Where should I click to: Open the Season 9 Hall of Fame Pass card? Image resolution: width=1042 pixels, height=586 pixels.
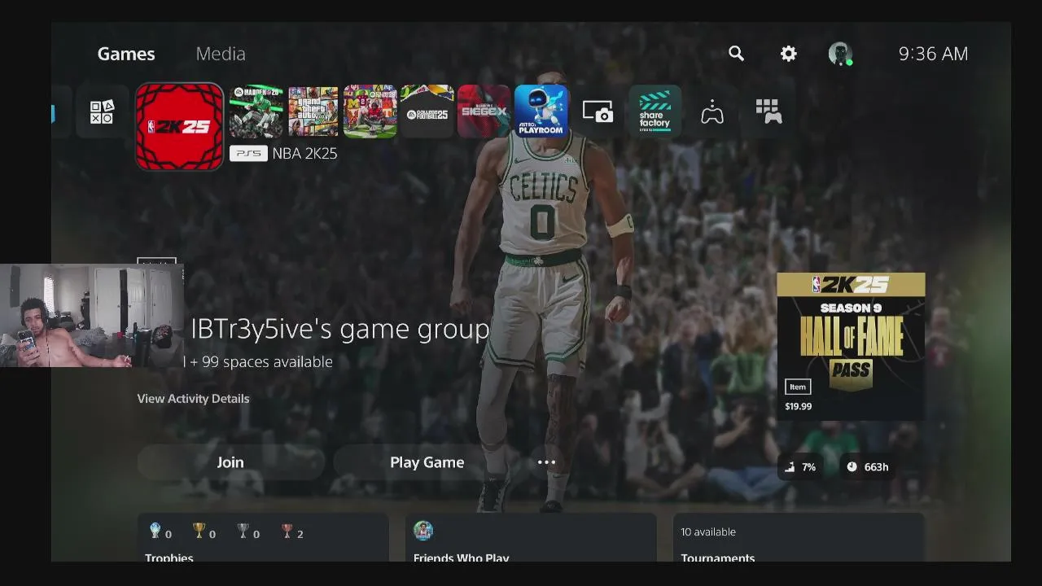pos(851,347)
